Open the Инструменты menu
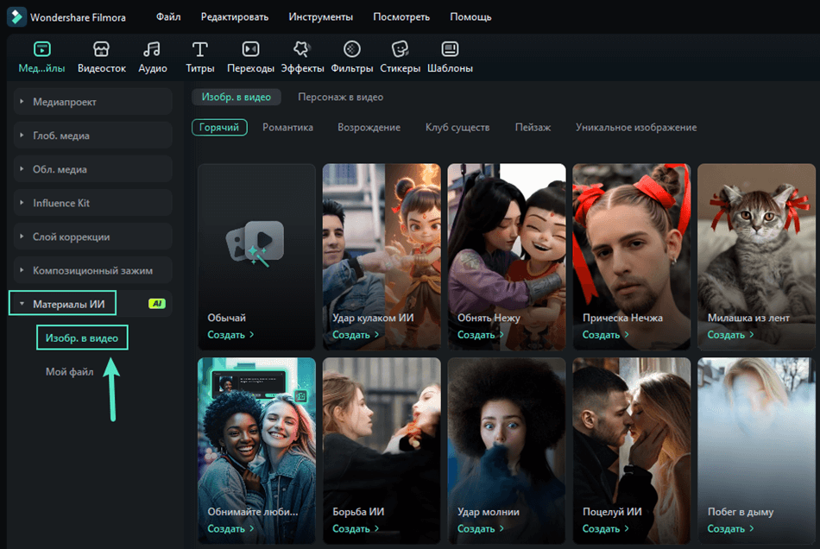Image resolution: width=820 pixels, height=549 pixels. click(x=320, y=17)
